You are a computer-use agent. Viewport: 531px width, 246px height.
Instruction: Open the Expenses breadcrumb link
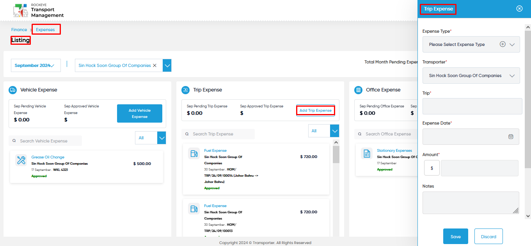click(45, 30)
